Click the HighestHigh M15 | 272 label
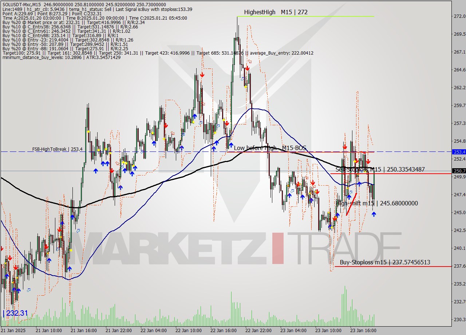Screen dimensions: 466x335 pos(276,12)
